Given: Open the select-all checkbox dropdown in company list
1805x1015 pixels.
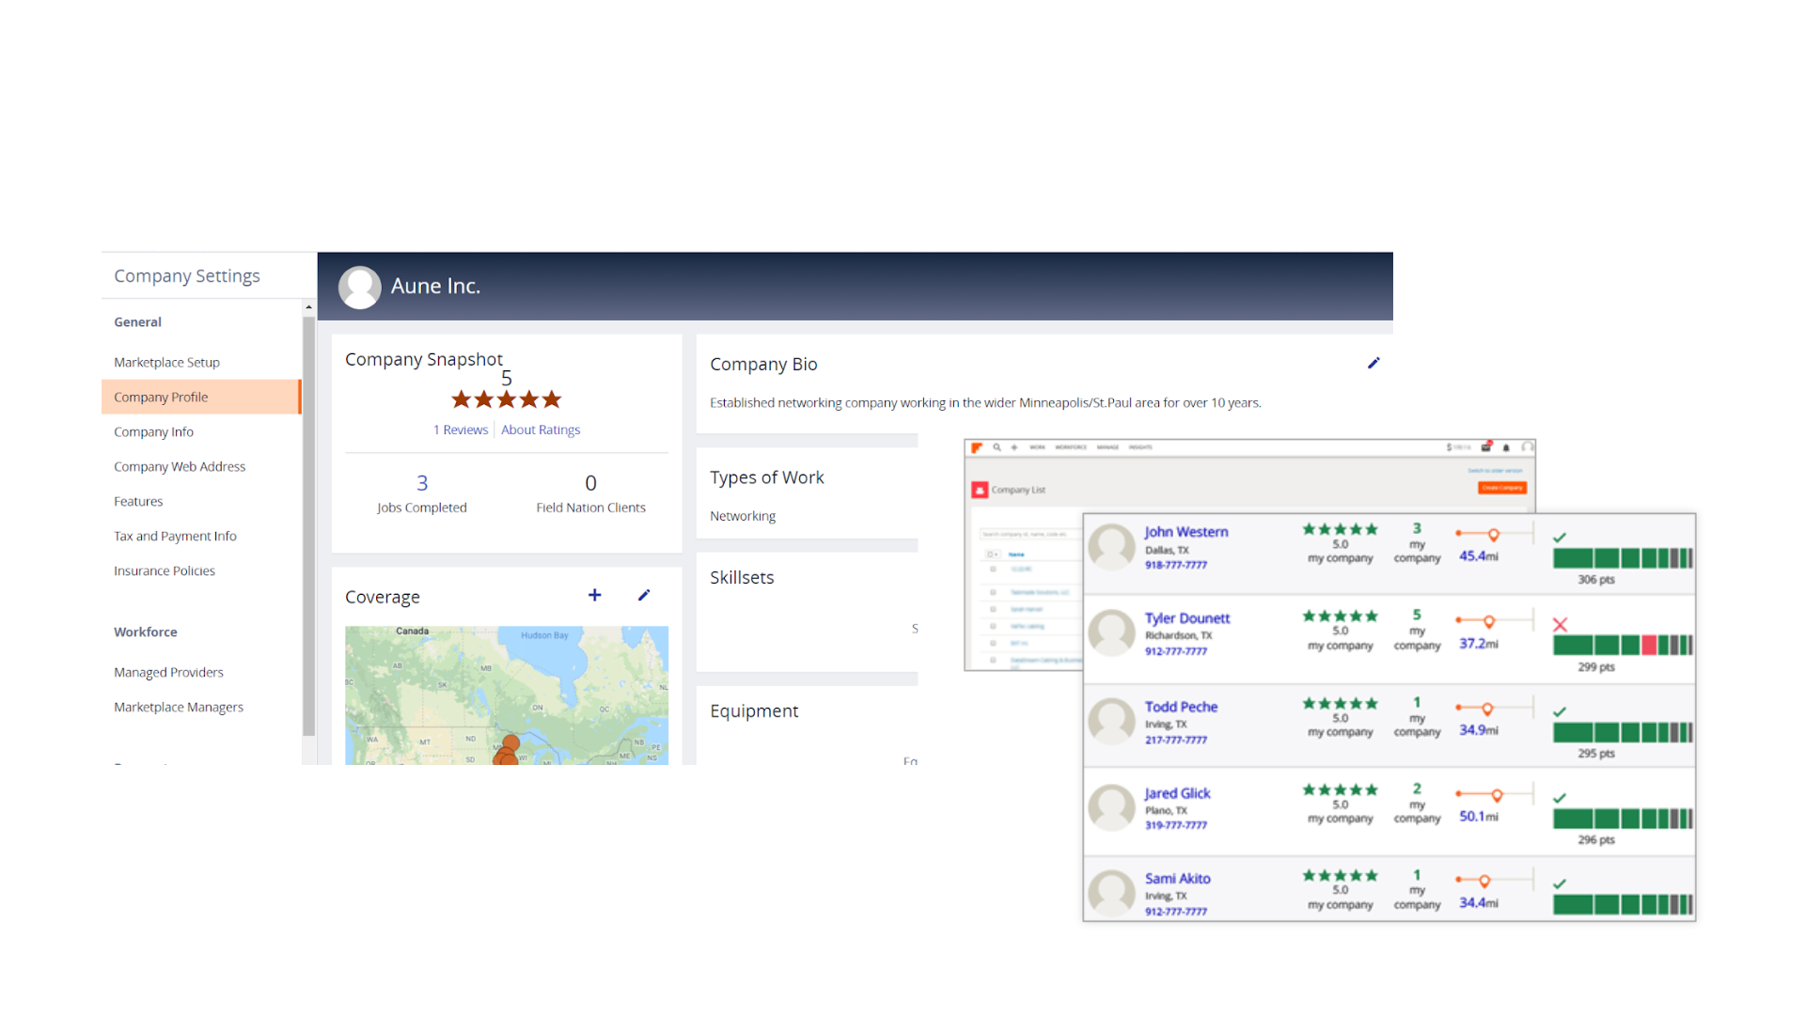Looking at the screenshot, I should (993, 554).
